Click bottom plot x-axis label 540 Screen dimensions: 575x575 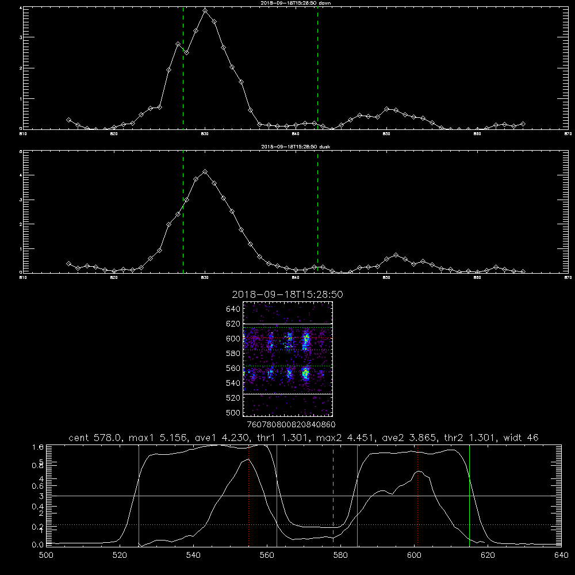click(193, 555)
